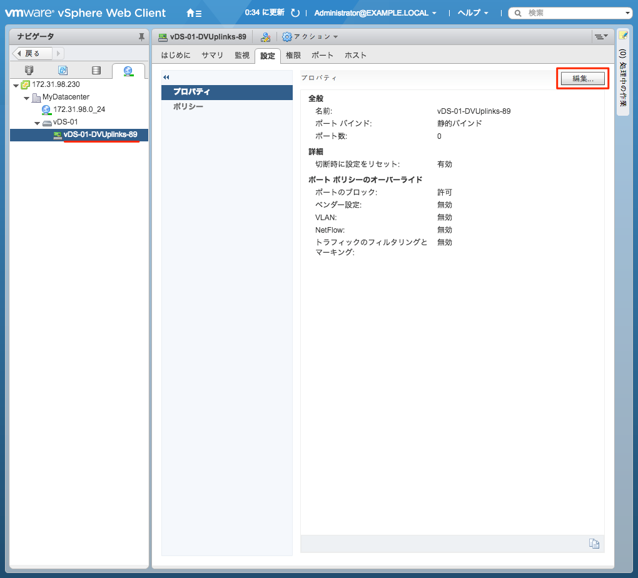The height and width of the screenshot is (578, 638).
Task: Click the forward navigation arrow
Action: click(x=58, y=53)
